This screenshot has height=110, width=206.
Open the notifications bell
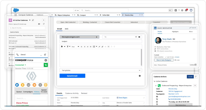pos(186,10)
